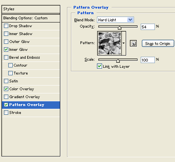Select the Satin style label
Image resolution: width=175 pixels, height=162 pixels.
coord(13,81)
